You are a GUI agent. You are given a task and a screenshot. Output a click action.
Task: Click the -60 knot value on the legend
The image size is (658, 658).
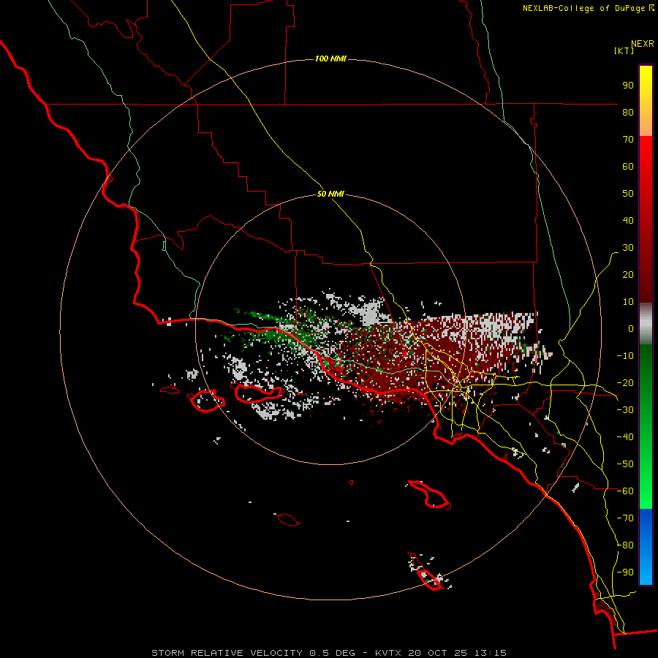coord(625,491)
